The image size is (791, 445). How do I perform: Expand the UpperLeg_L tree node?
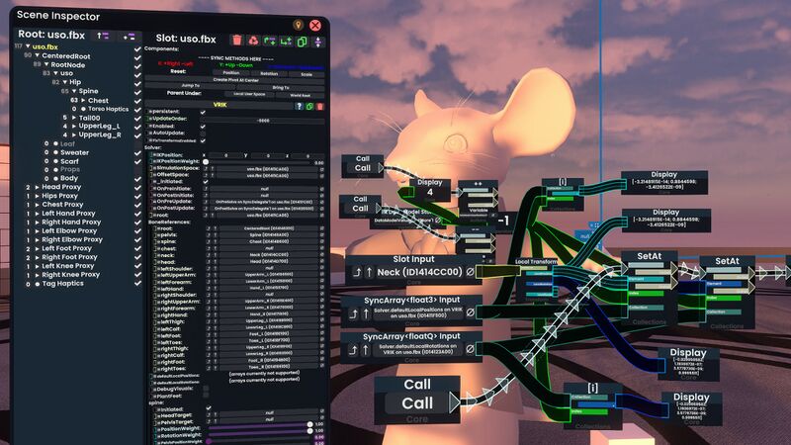tap(73, 127)
